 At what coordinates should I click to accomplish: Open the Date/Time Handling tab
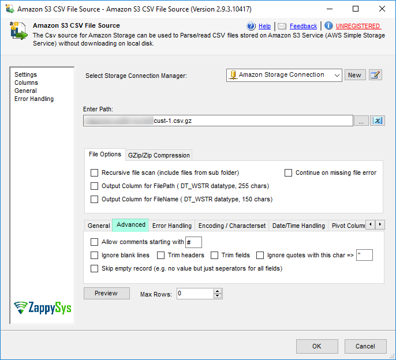298,226
